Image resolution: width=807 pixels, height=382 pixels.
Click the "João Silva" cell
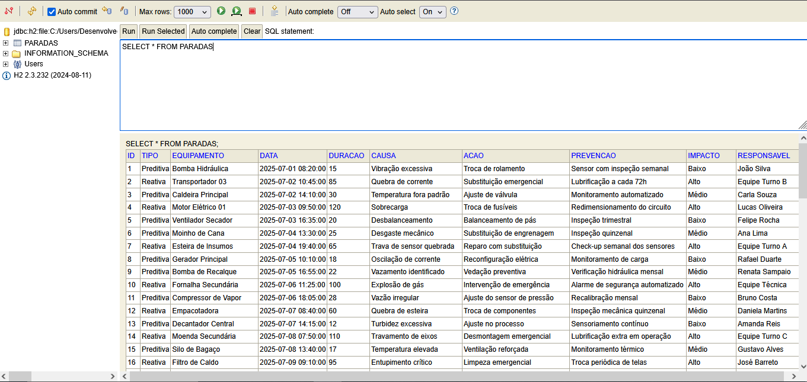click(767, 169)
